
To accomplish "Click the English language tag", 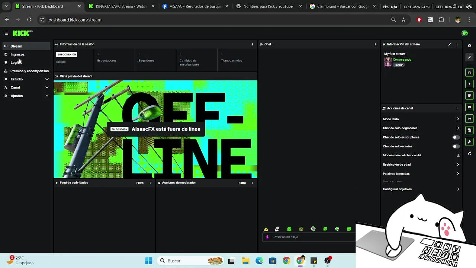I will [x=399, y=65].
